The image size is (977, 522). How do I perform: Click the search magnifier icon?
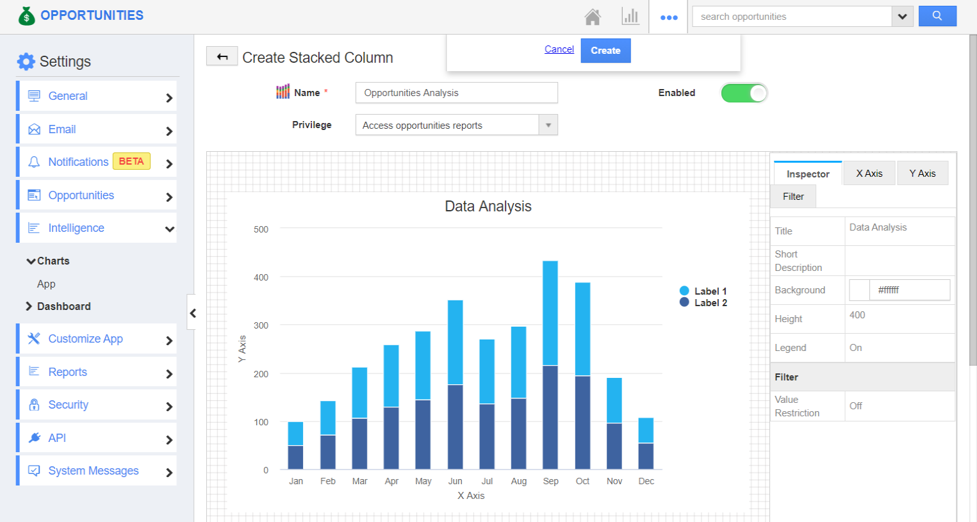937,16
